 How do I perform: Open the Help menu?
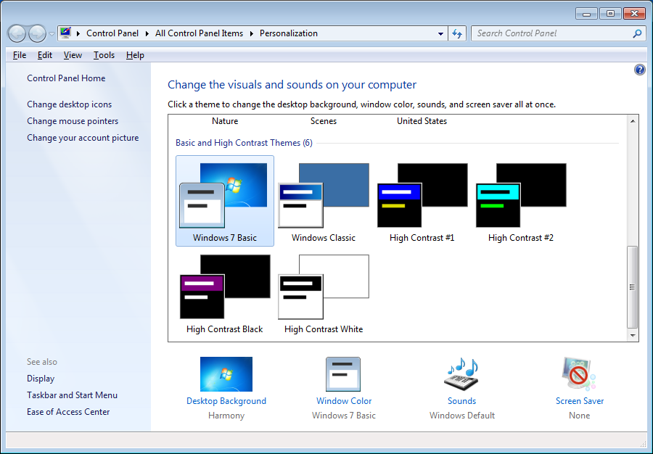click(x=135, y=55)
